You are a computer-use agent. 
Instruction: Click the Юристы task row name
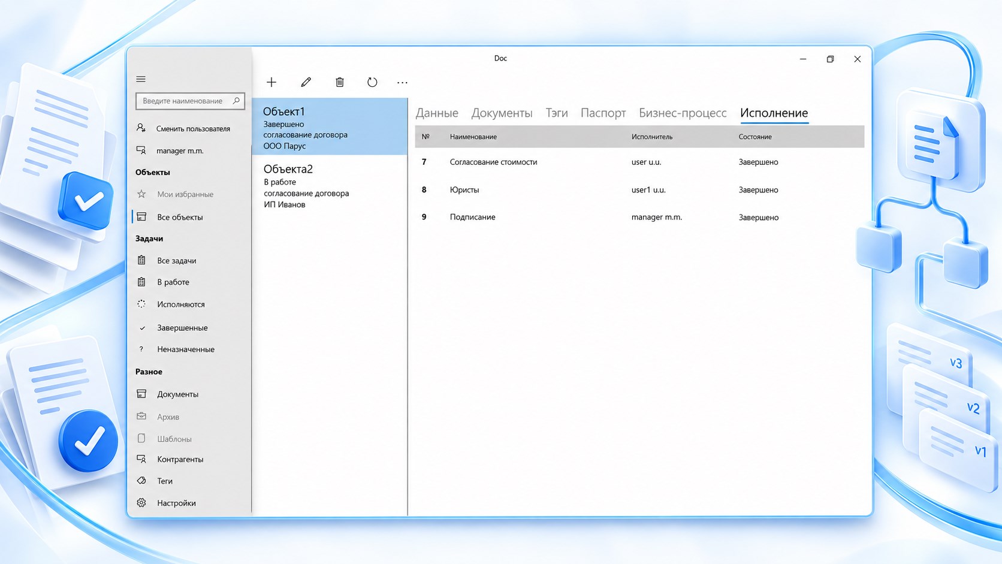[x=464, y=189]
